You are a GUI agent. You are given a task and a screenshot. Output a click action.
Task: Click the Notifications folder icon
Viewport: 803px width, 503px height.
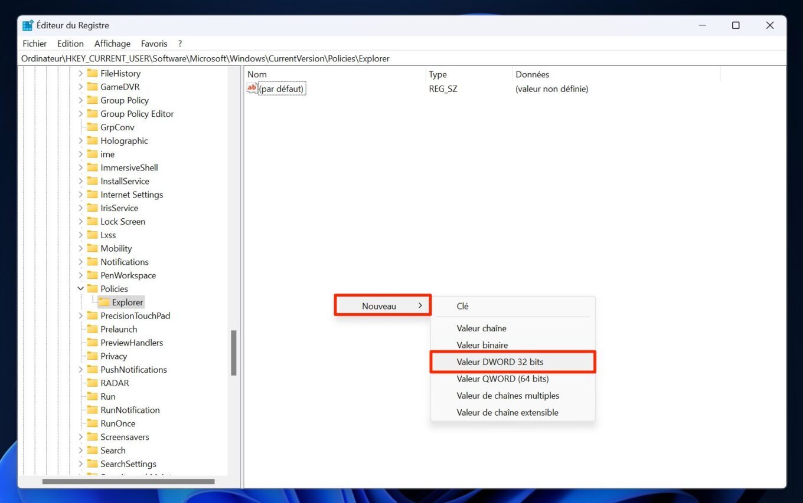(x=92, y=262)
